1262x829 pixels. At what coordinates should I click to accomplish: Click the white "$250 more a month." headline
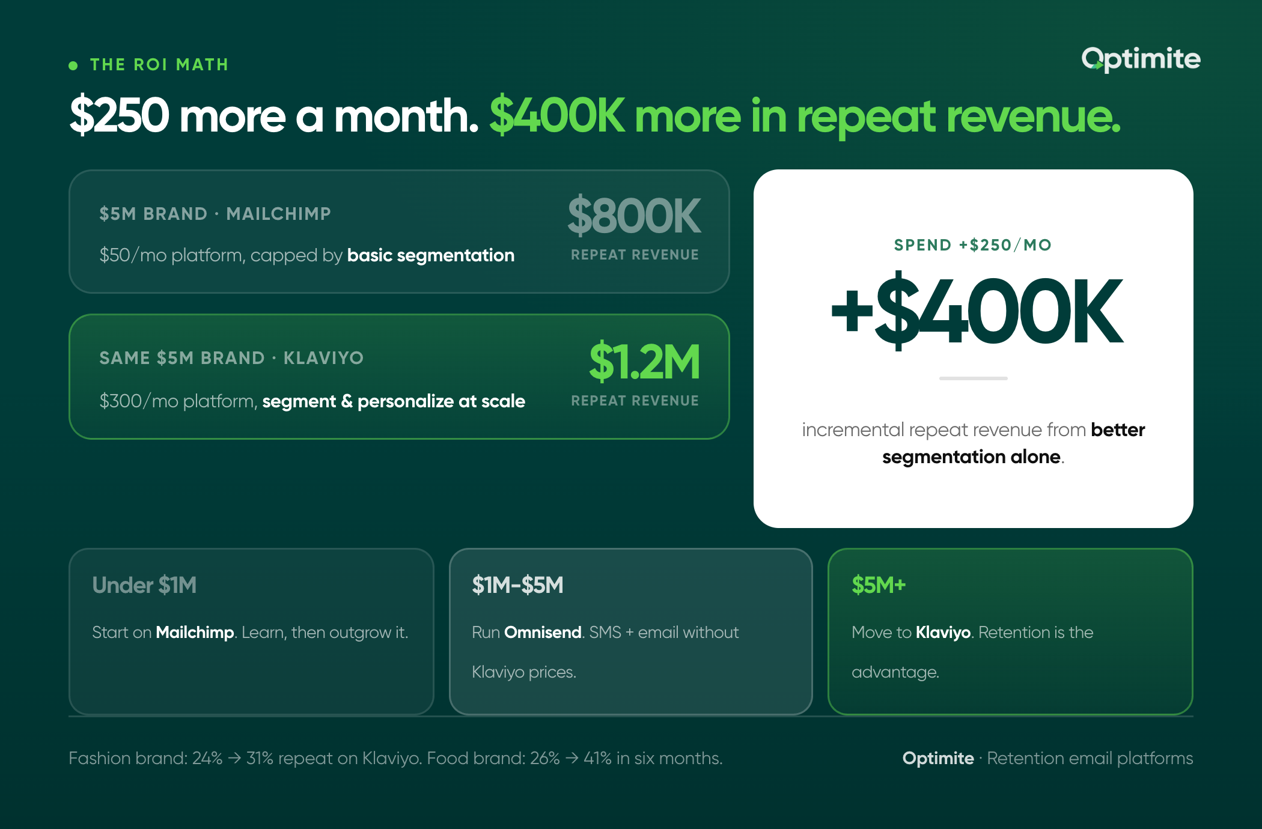(x=274, y=116)
